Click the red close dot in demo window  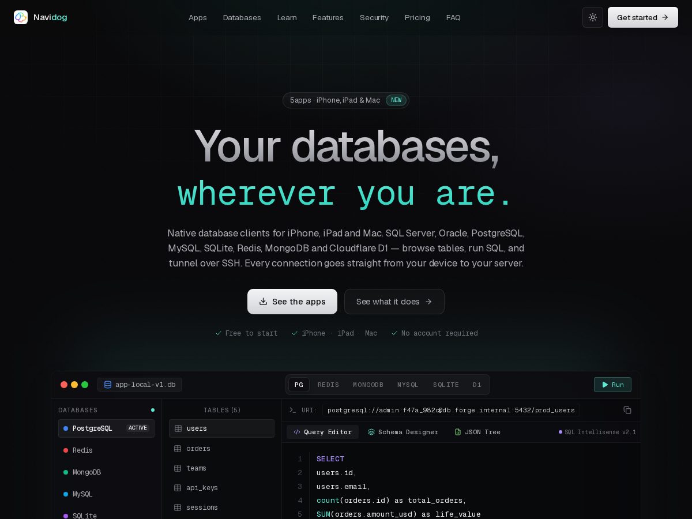coord(64,385)
